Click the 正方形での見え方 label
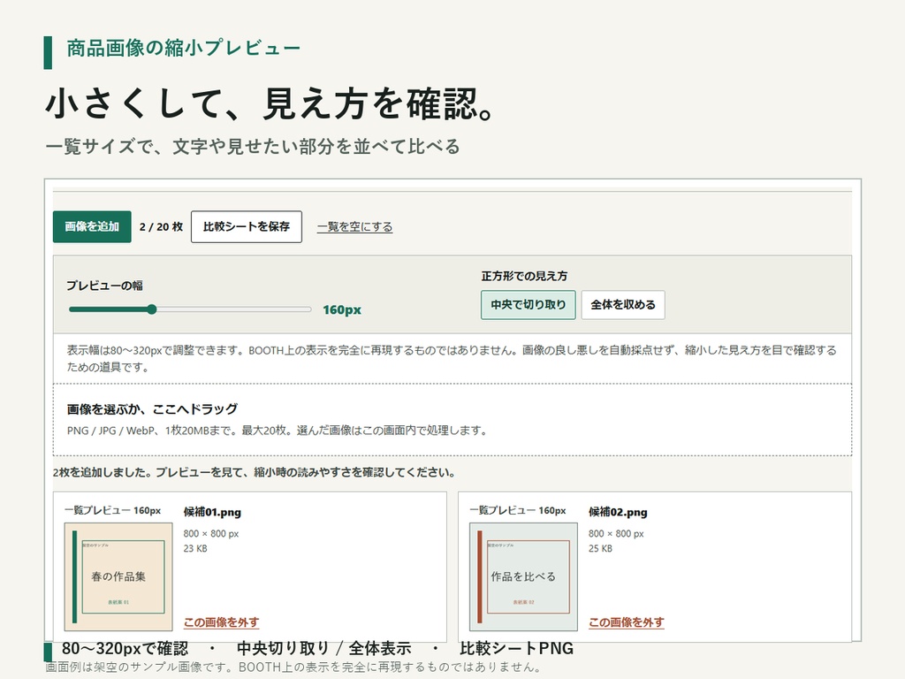The height and width of the screenshot is (679, 905). (524, 276)
